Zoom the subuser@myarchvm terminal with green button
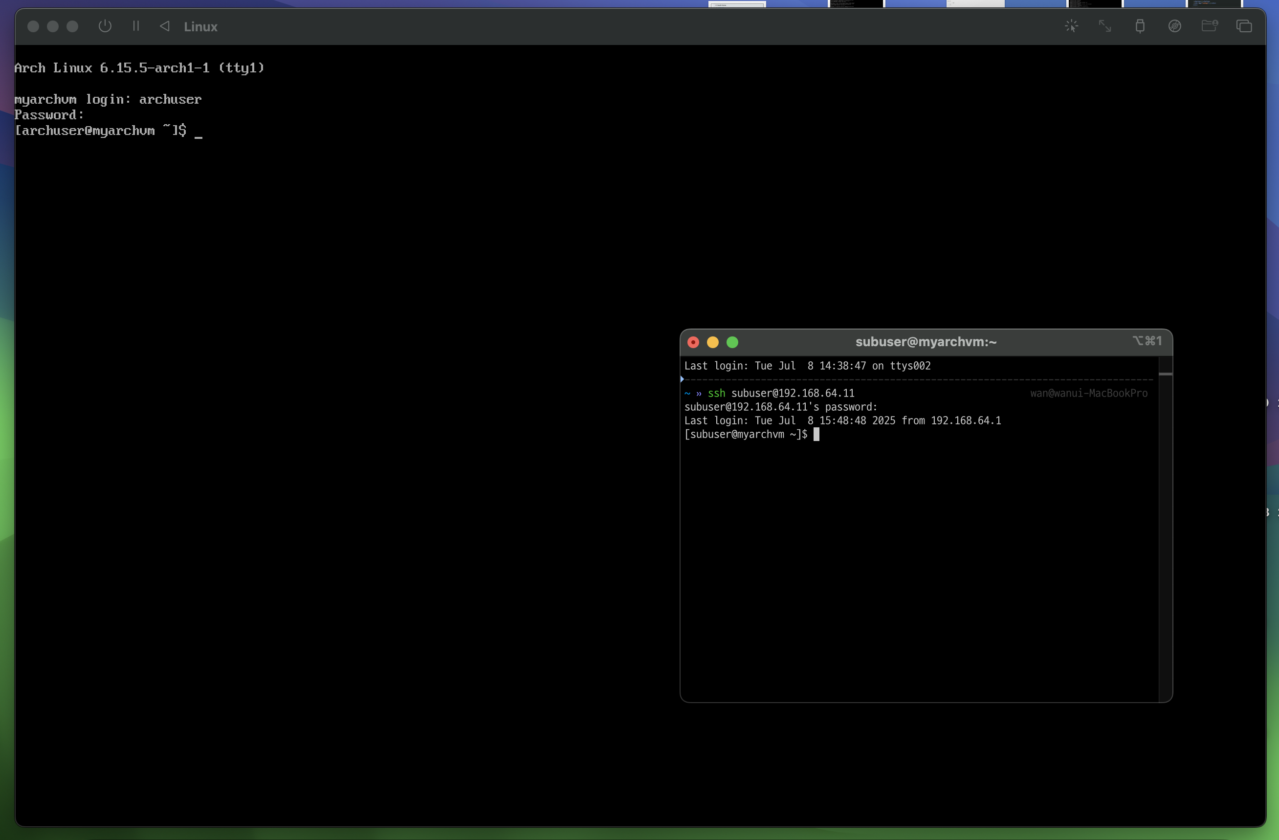Viewport: 1279px width, 840px height. [732, 342]
